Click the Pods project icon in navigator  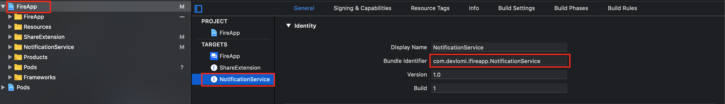[x=11, y=87]
